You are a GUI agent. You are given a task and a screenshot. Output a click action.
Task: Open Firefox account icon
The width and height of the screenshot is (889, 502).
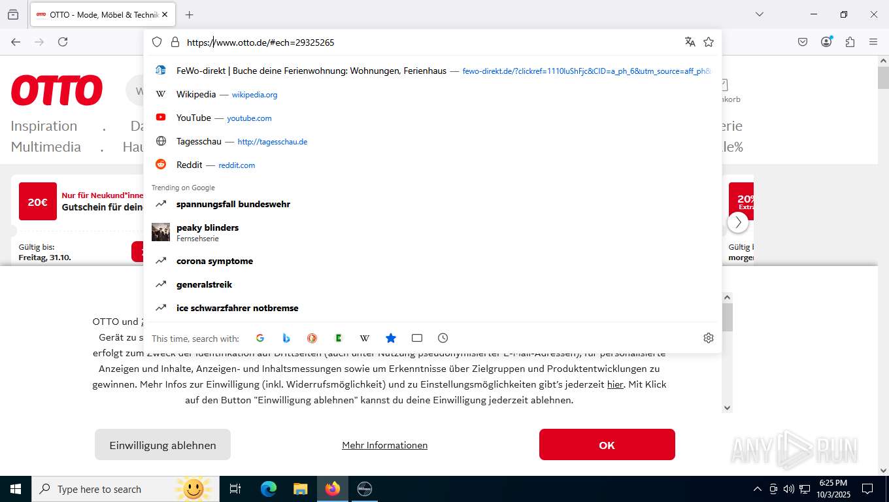(x=826, y=42)
